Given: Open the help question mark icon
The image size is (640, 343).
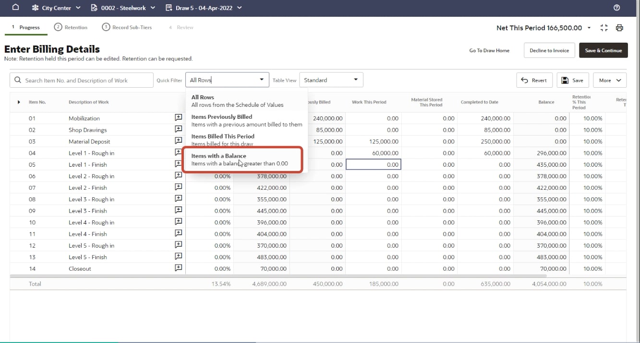Looking at the screenshot, I should (617, 8).
